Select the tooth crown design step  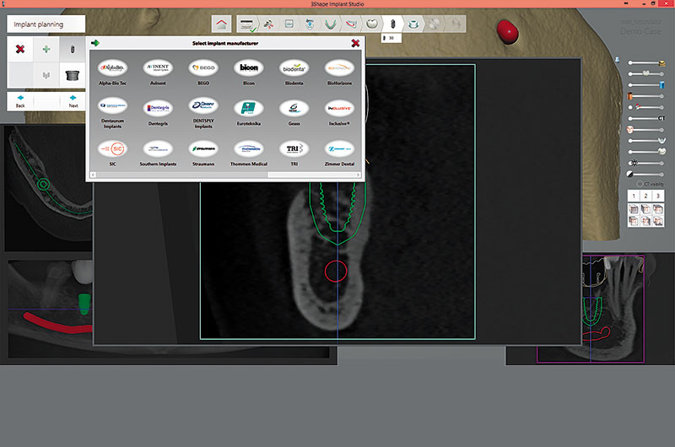click(x=371, y=24)
